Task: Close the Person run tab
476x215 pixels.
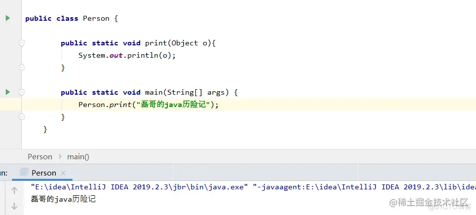Action: point(63,173)
